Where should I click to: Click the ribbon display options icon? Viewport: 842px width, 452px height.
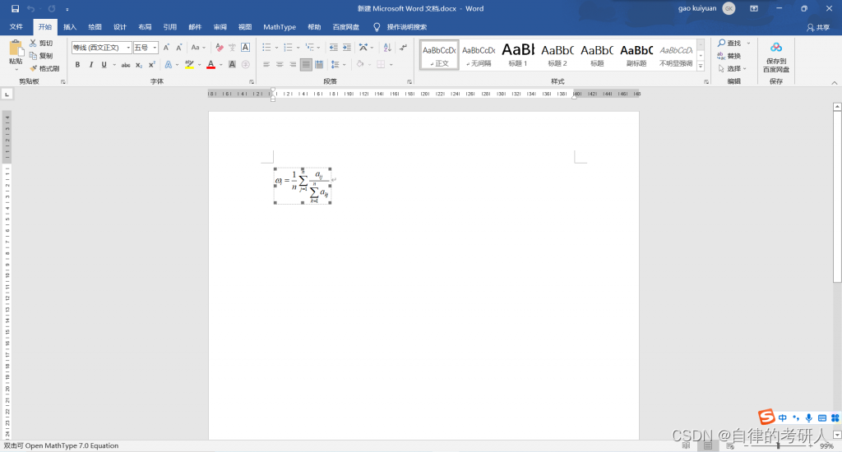(x=754, y=8)
